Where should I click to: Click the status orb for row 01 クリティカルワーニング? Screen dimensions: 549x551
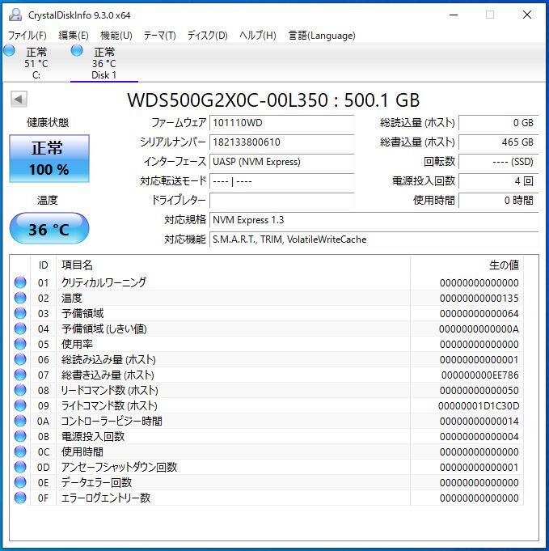coord(20,282)
